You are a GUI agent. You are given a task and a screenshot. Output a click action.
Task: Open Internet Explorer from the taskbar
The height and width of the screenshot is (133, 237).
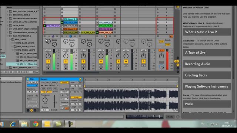(13, 124)
